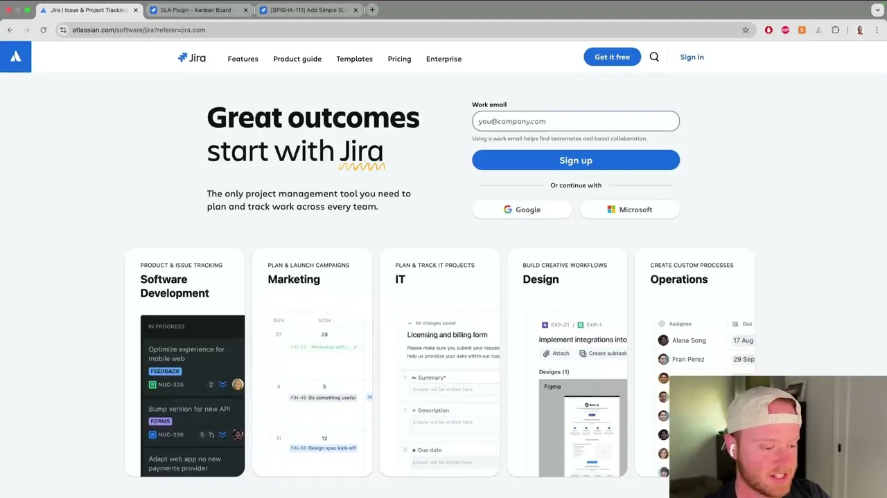Click the branch icon on NUC-336 card
887x498 pixels.
pos(211,434)
